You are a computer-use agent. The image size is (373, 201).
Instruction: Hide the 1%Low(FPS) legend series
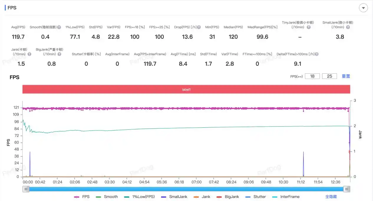pyautogui.click(x=139, y=197)
